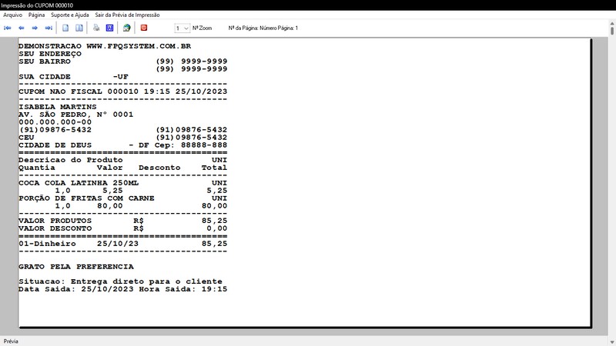The image size is (616, 346).
Task: Click the VALOR DESCONTO line
Action: pos(123,228)
